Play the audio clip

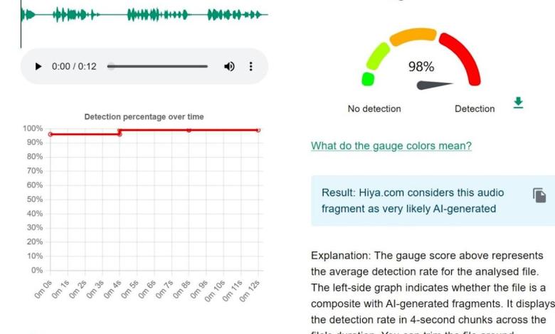[x=38, y=67]
